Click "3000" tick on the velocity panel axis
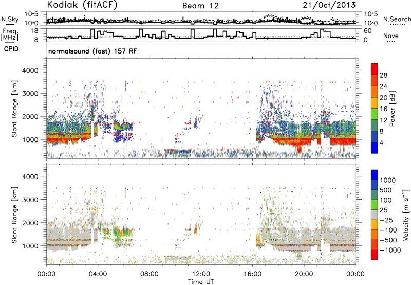 coord(30,200)
